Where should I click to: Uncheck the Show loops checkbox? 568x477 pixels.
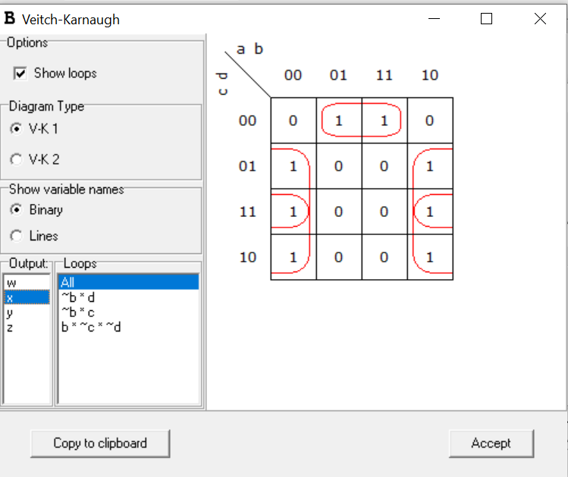click(x=20, y=74)
